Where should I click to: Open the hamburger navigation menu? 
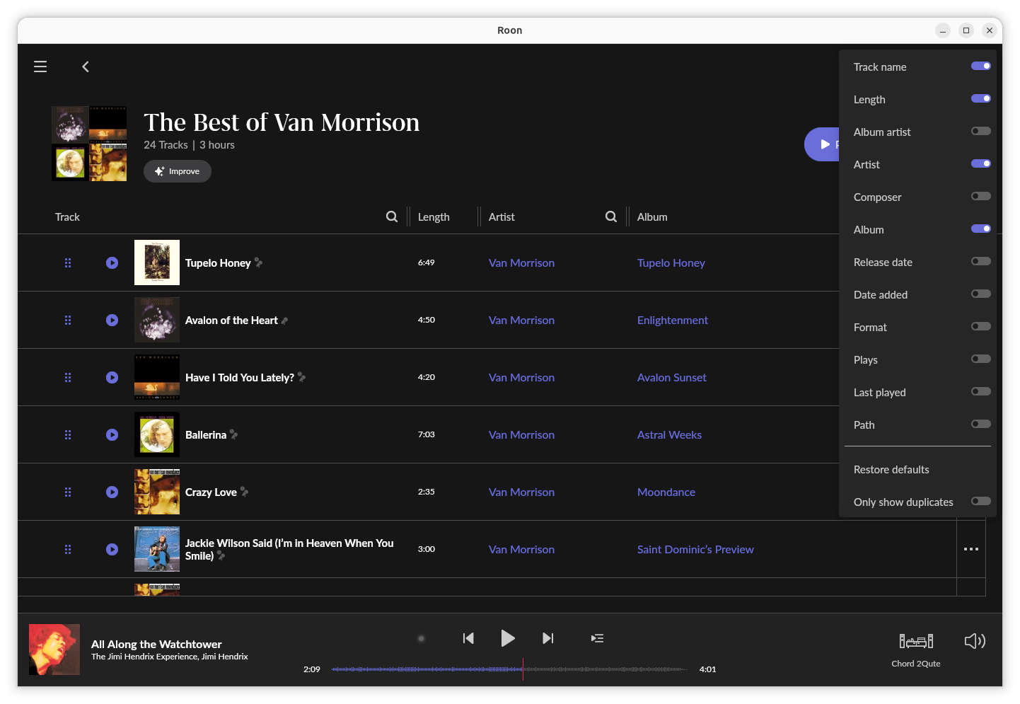[x=40, y=67]
